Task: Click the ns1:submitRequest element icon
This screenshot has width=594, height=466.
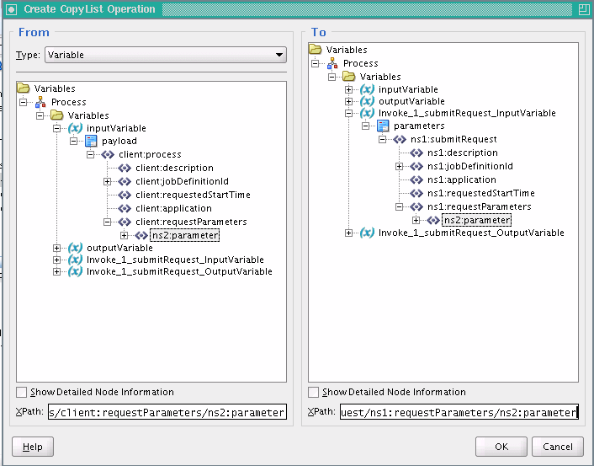Action: (x=400, y=139)
